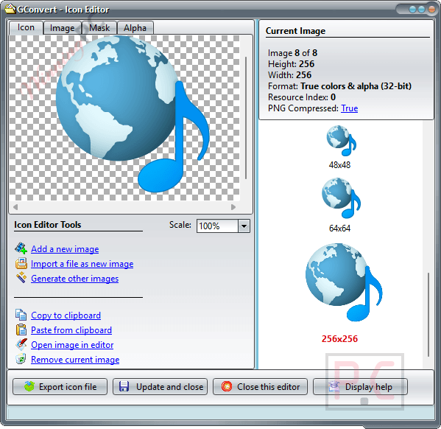Image resolution: width=441 pixels, height=429 pixels.
Task: Click the Display help button
Action: [360, 386]
